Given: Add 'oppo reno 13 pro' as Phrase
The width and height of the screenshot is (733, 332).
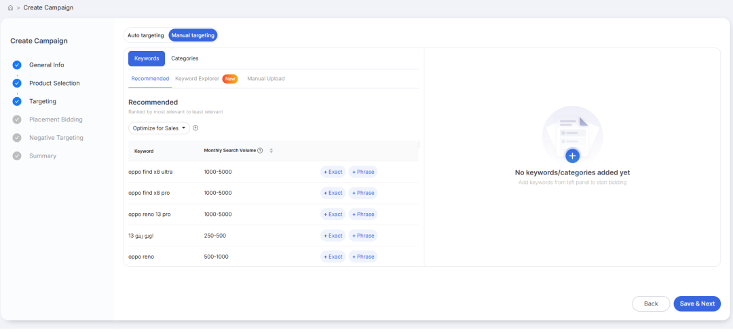Looking at the screenshot, I should tap(362, 214).
